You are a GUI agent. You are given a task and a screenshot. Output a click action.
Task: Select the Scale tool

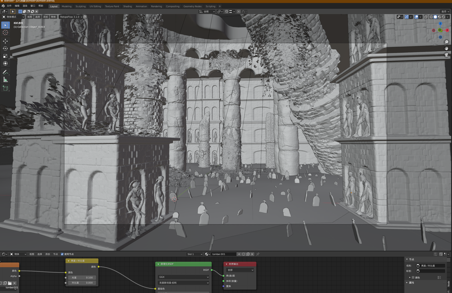tap(5, 56)
